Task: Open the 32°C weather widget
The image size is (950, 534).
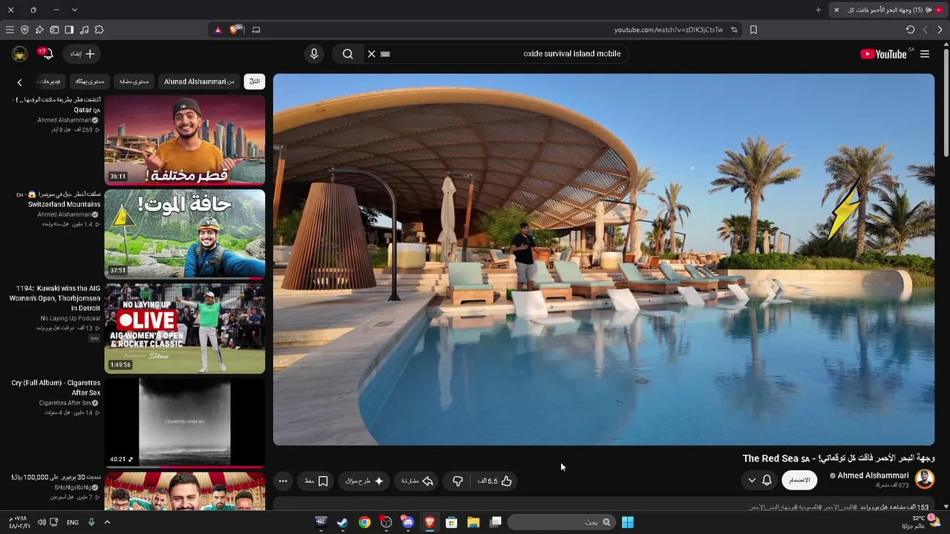Action: (x=921, y=522)
